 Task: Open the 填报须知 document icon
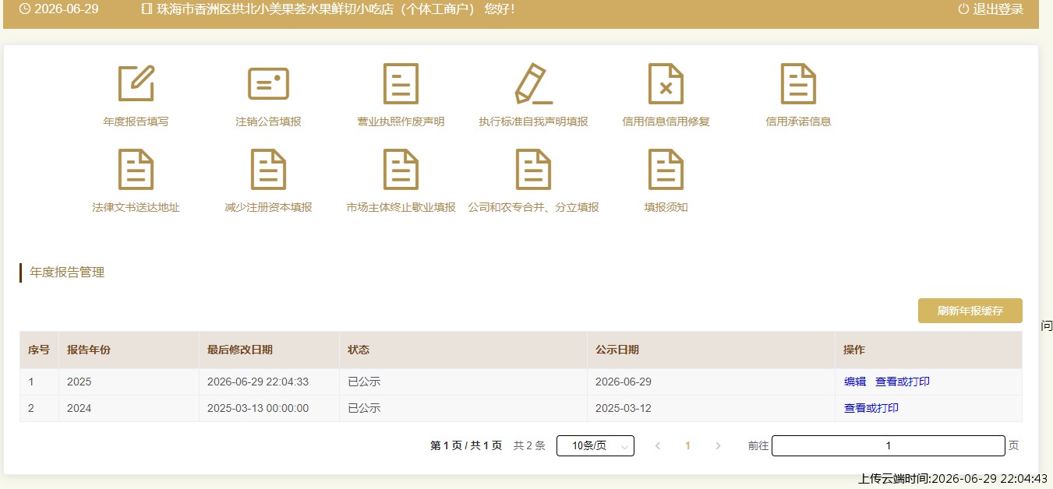pyautogui.click(x=666, y=169)
